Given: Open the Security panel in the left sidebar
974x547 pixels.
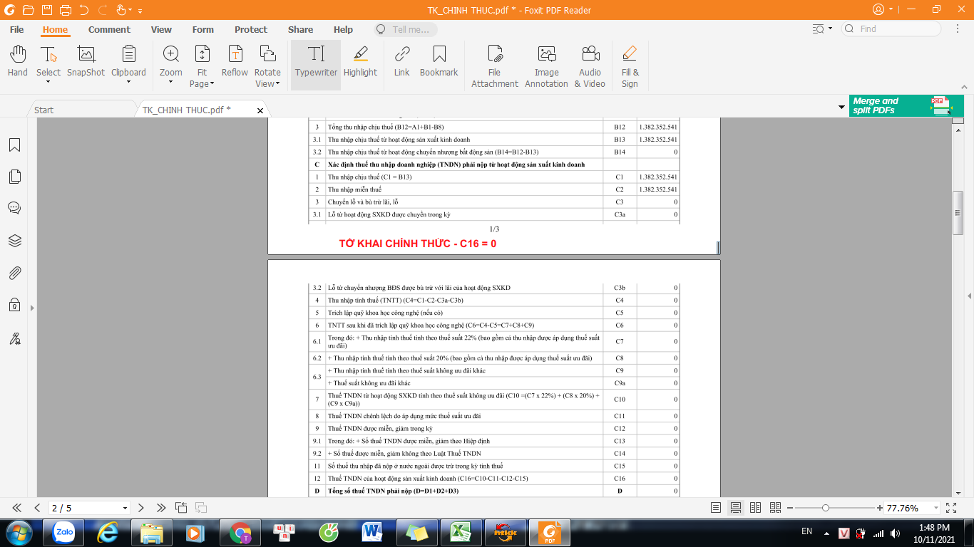Looking at the screenshot, I should (x=14, y=305).
